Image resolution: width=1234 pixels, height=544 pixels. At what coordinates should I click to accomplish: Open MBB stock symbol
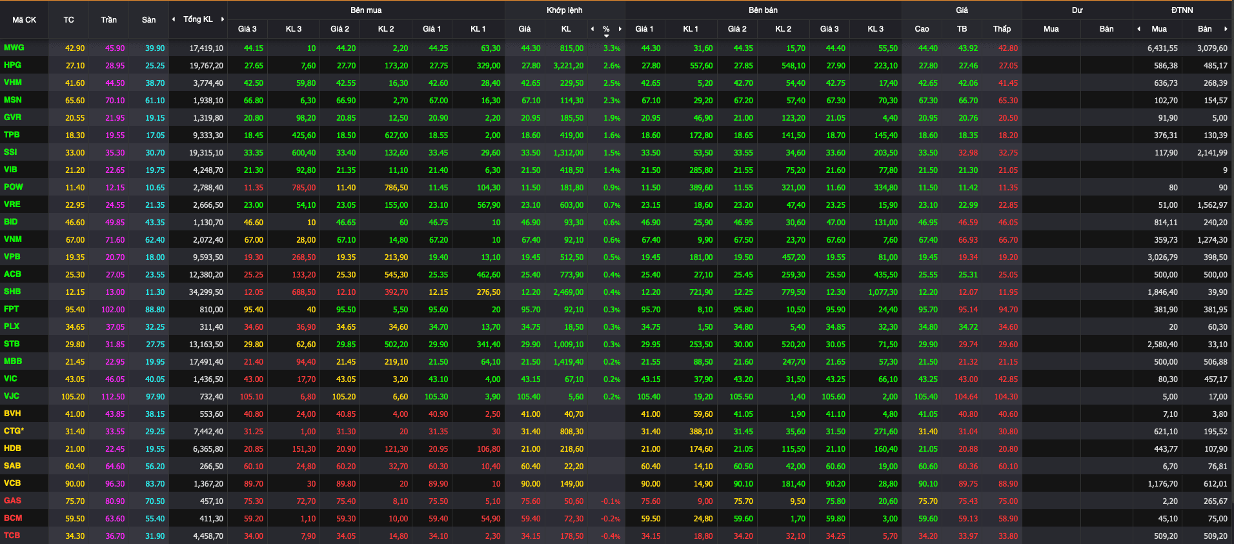[x=12, y=361]
